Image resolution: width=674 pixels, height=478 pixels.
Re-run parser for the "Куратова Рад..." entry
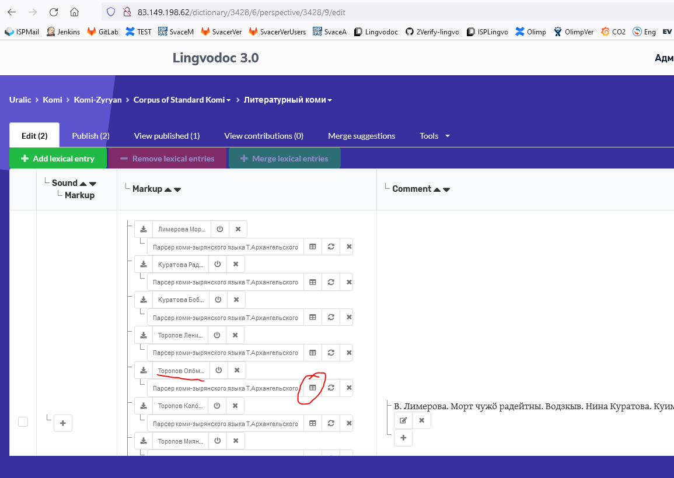coord(331,282)
